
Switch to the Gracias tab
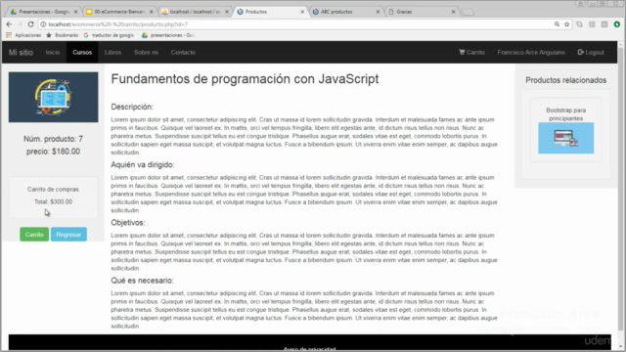421,12
